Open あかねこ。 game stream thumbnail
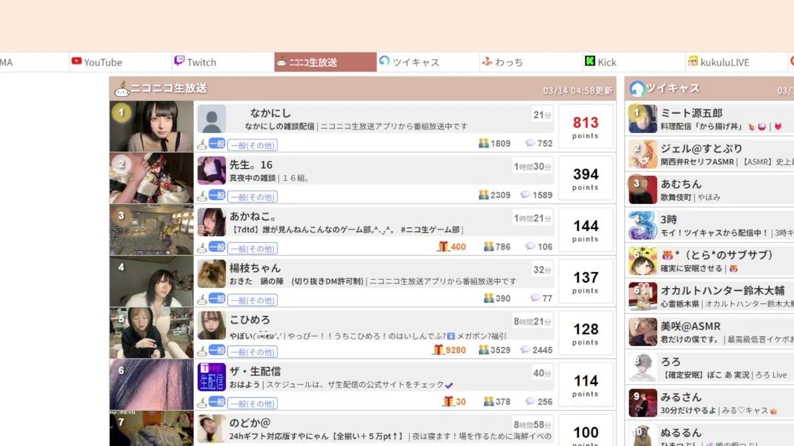This screenshot has width=794, height=446. [151, 230]
